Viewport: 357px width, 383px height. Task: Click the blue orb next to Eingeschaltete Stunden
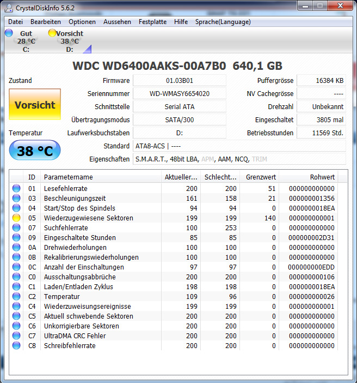tap(16, 237)
